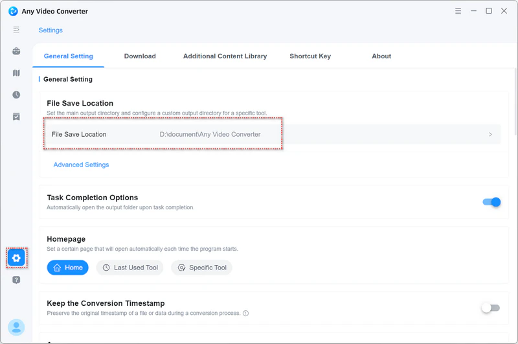Screen dimensions: 518x344
Task: Click the info icon beside the timestamp description
Action: (x=246, y=314)
